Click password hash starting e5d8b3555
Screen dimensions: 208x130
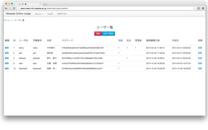(x=83, y=53)
